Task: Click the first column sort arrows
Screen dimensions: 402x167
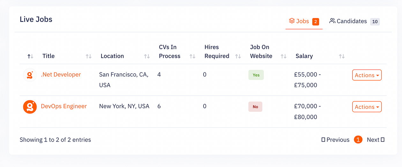Action: point(30,56)
